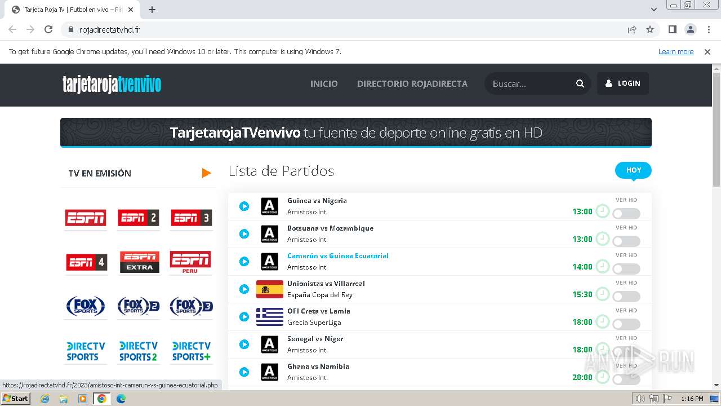721x406 pixels.
Task: Click the Spain flag for Unionistas match
Action: (270, 289)
